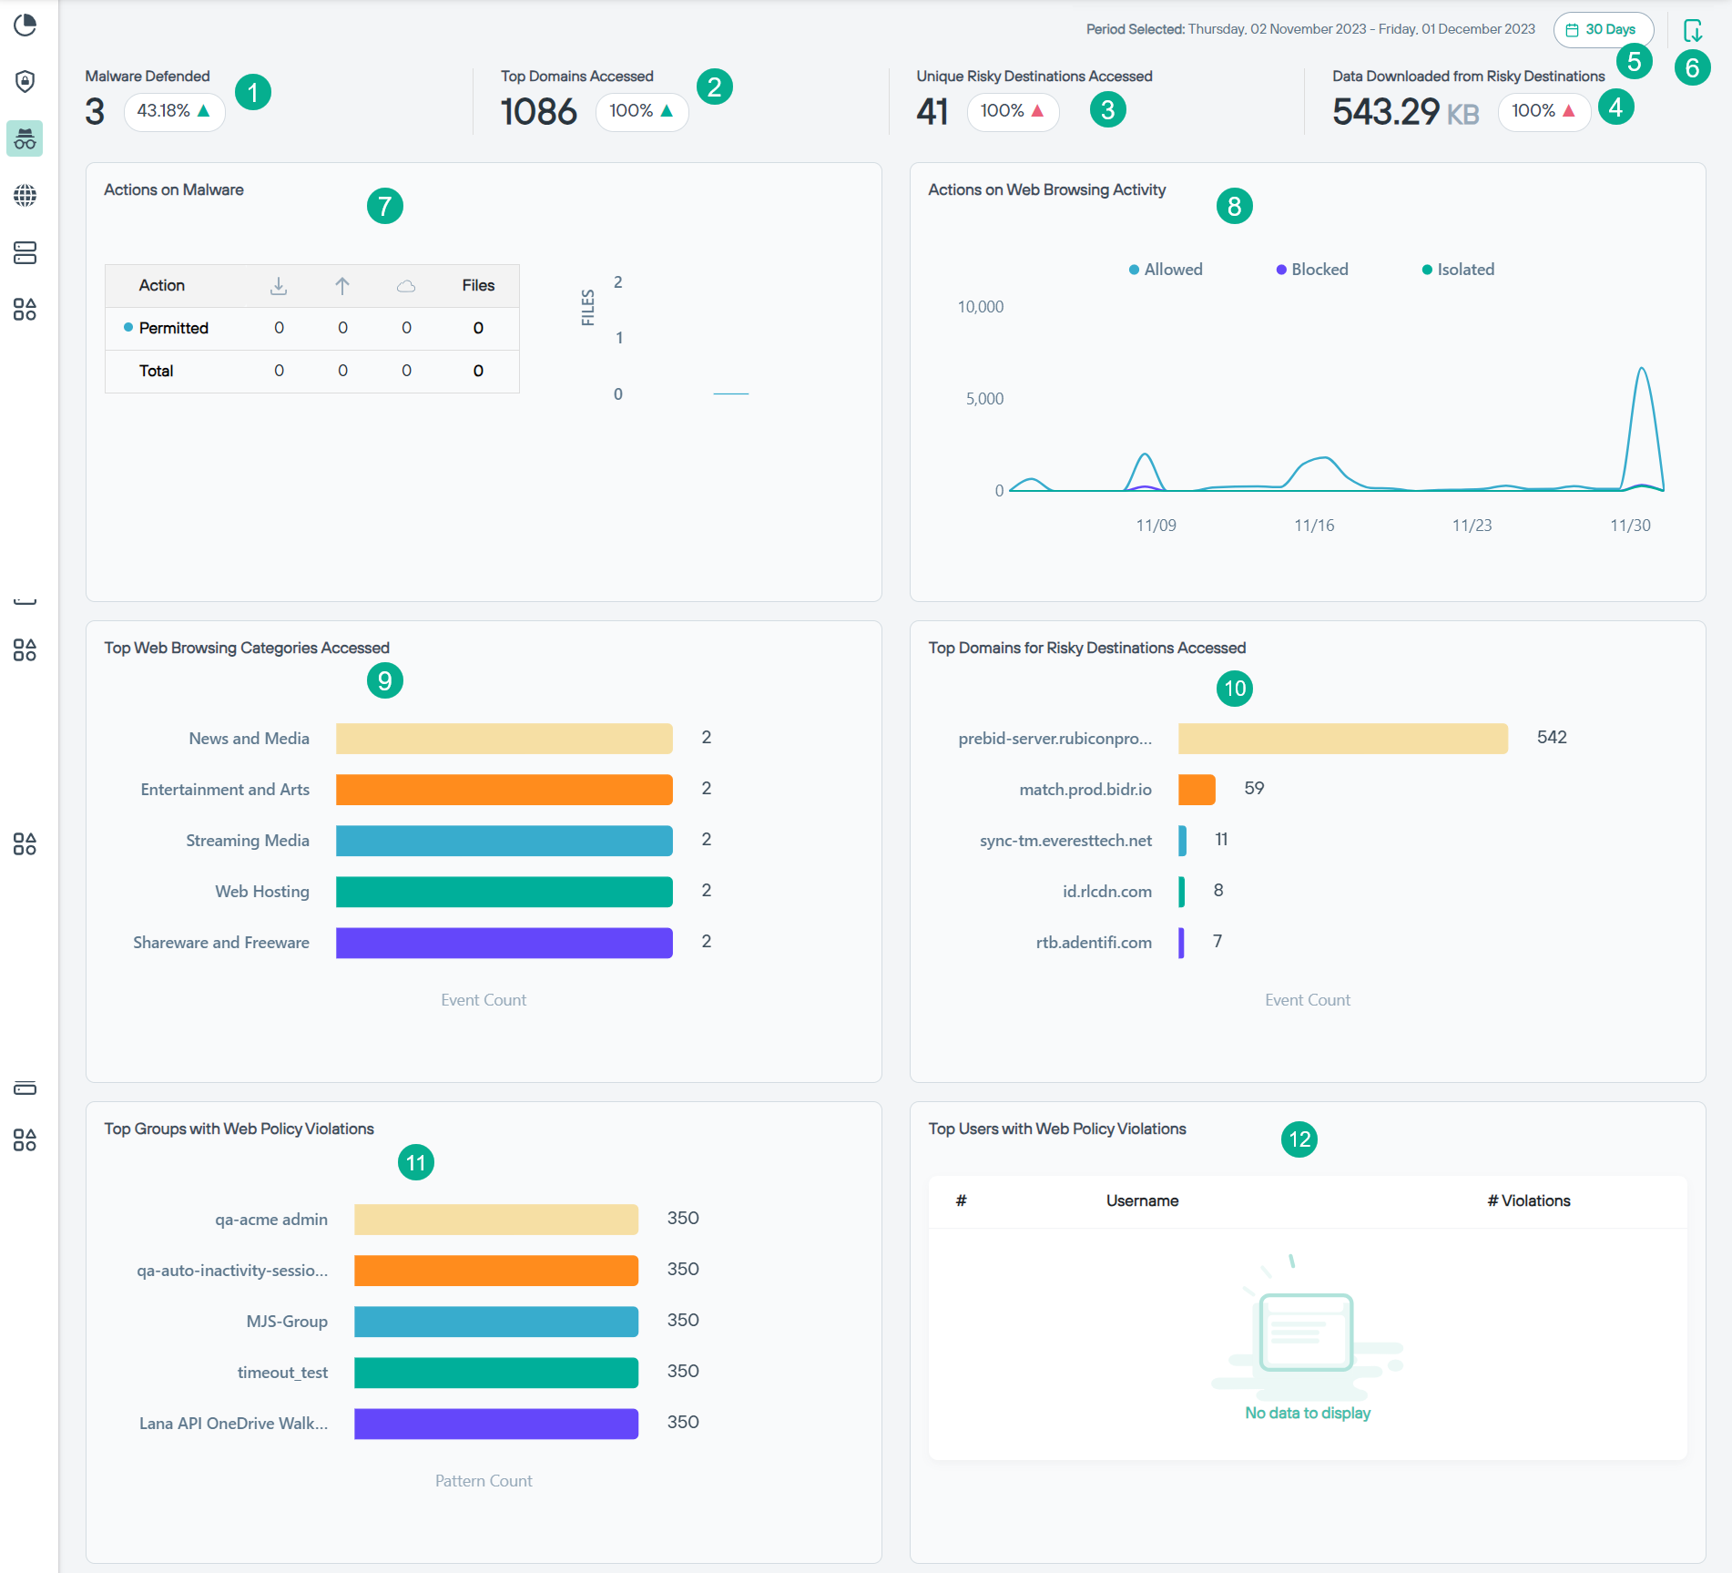Image resolution: width=1732 pixels, height=1573 pixels.
Task: Click the download arrow column icon in malware table
Action: coord(279,286)
